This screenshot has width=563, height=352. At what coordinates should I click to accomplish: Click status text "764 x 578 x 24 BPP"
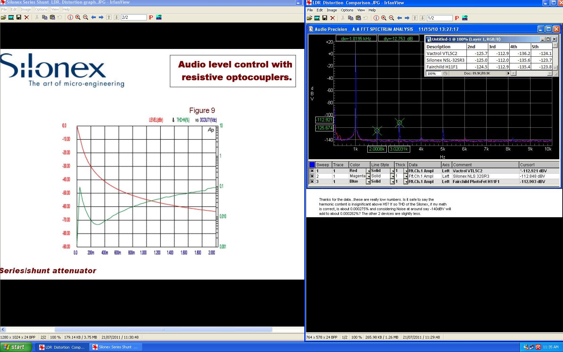tap(322, 337)
